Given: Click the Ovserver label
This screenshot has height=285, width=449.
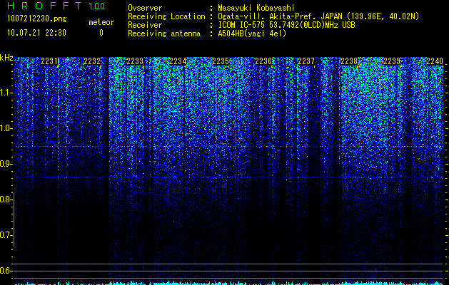Looking at the screenshot, I should pyautogui.click(x=145, y=8).
